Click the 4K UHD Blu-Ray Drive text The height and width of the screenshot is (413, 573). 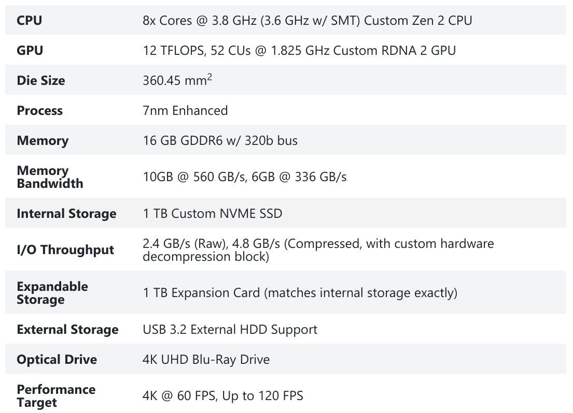coord(206,360)
